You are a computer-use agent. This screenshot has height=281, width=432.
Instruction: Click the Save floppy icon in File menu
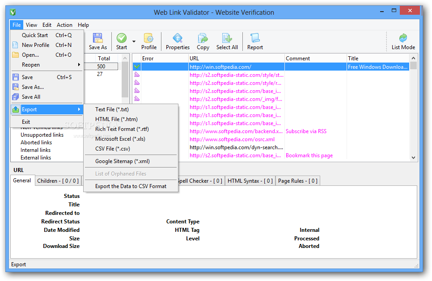click(15, 77)
